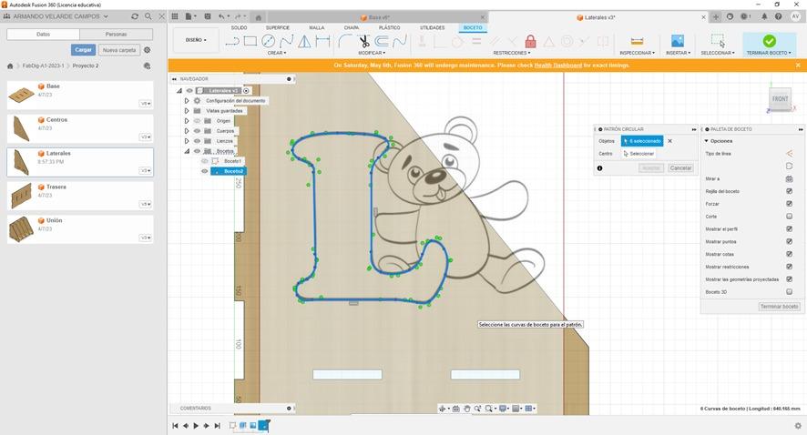
Task: Click the Inspeccionar measure icon
Action: coord(637,41)
